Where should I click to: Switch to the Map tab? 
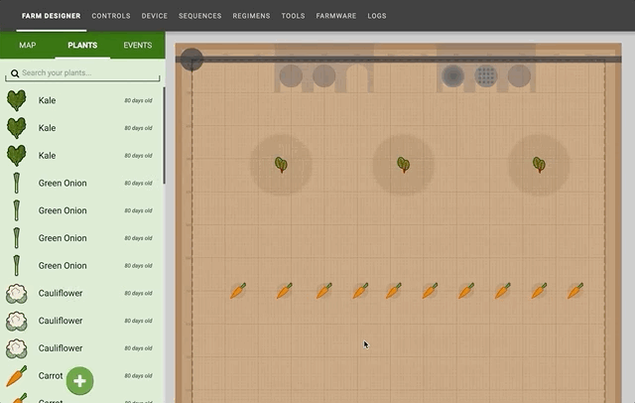tap(27, 46)
